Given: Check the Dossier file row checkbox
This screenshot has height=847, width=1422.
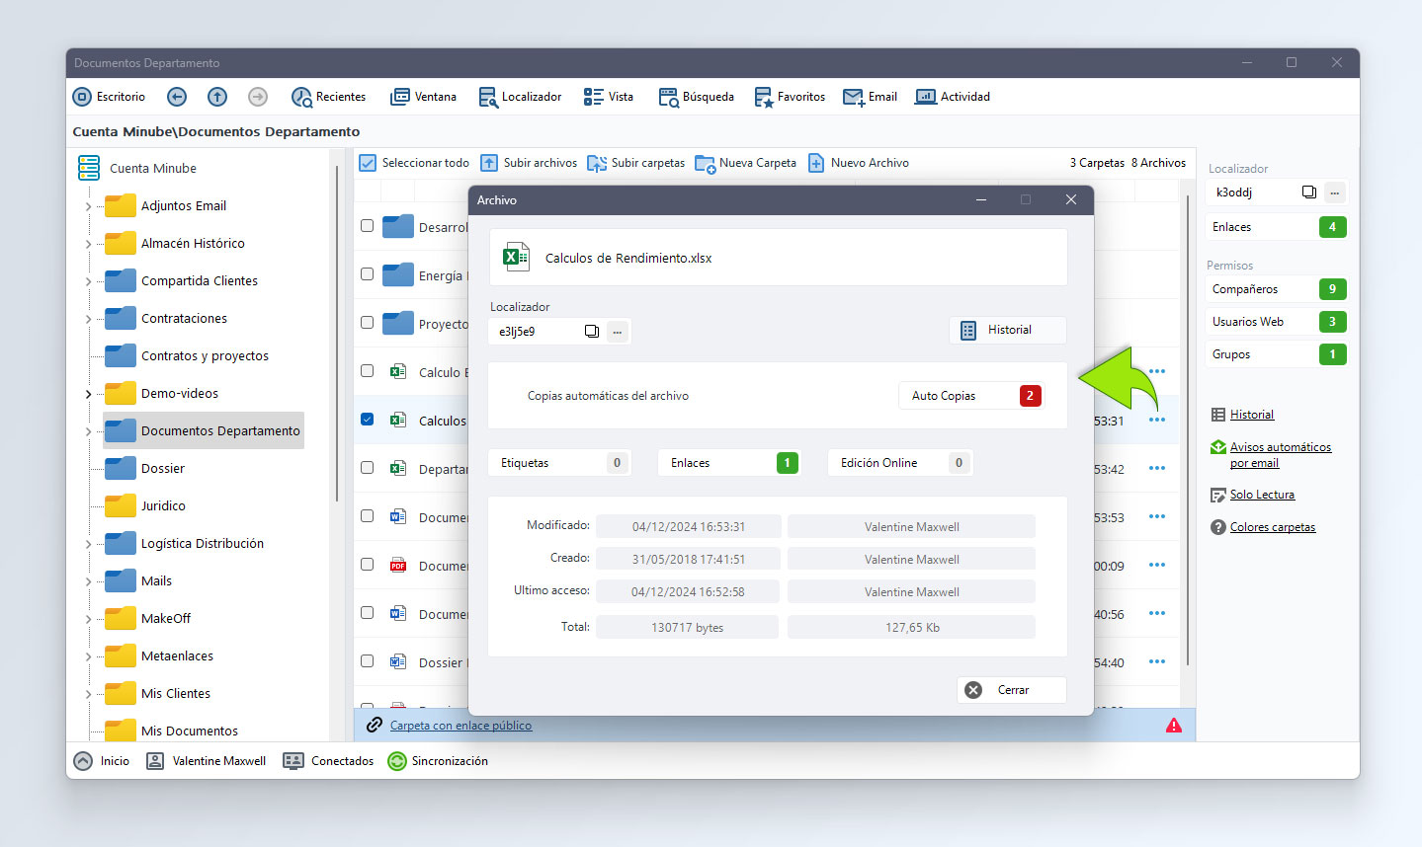Looking at the screenshot, I should [x=367, y=661].
